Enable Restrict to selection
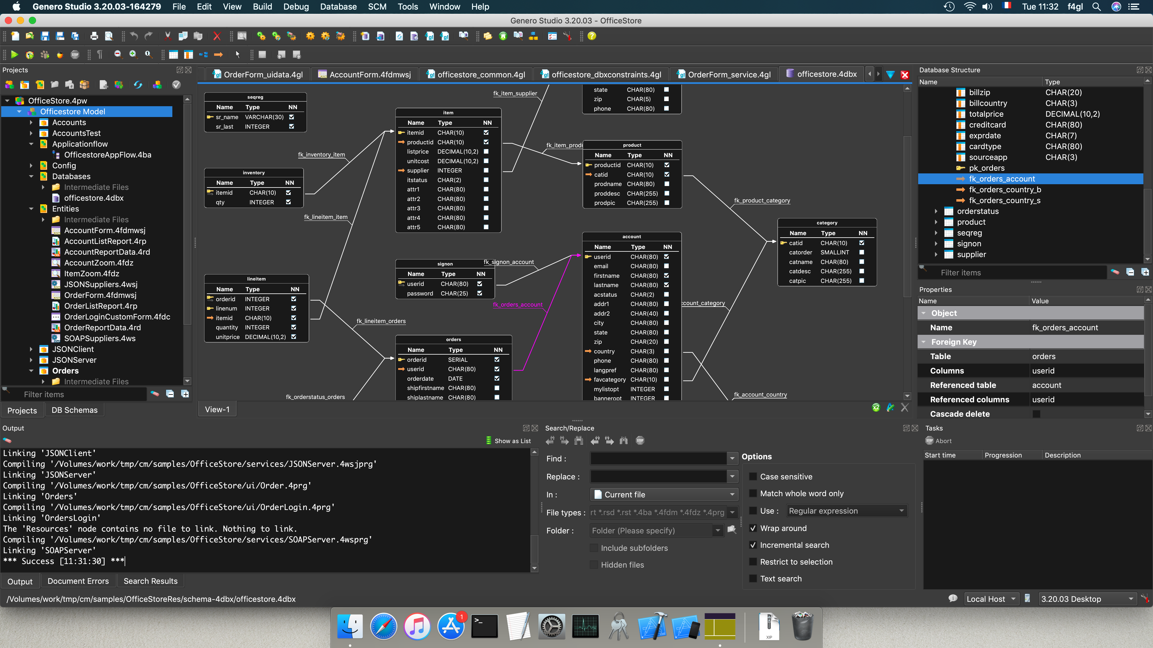This screenshot has height=648, width=1153. coord(753,562)
